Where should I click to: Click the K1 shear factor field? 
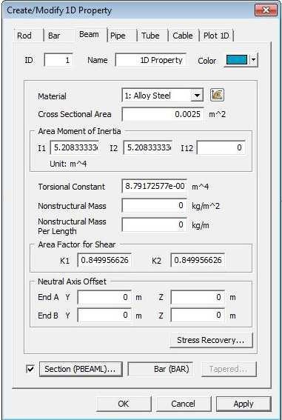pos(104,260)
